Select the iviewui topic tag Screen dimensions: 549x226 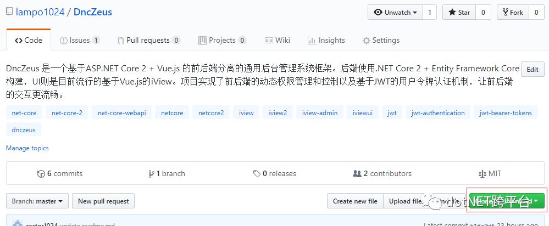(x=363, y=113)
